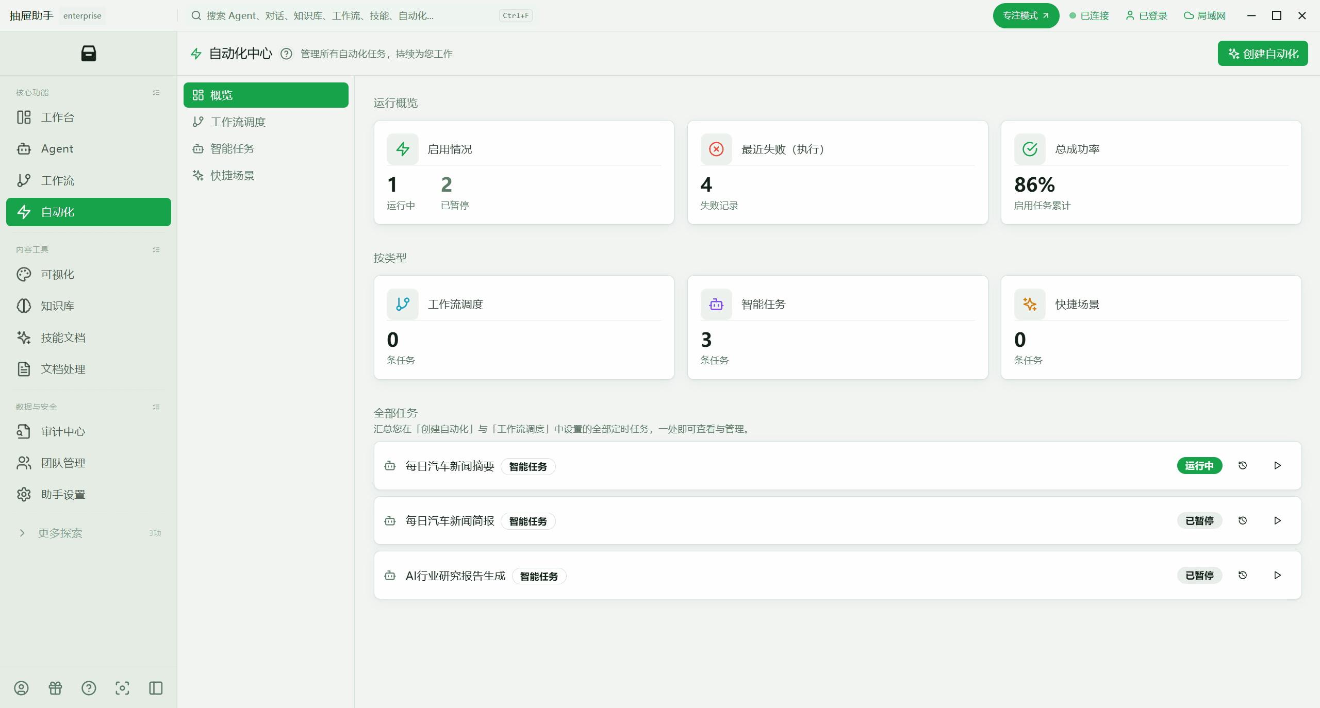The height and width of the screenshot is (708, 1320).
Task: Focus the search Agent、对话 input field
Action: (361, 16)
